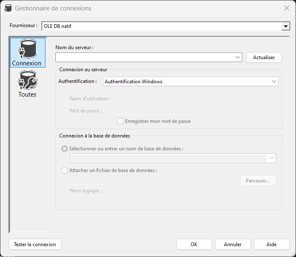This screenshot has width=296, height=257.
Task: Open help with the Aide button
Action: [271, 245]
